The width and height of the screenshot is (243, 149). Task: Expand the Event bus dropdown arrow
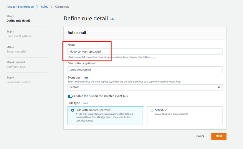(219, 87)
